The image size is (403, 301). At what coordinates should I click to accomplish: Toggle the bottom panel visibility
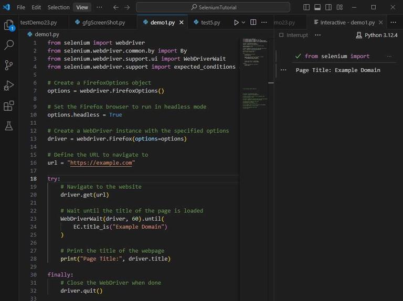pos(317,7)
